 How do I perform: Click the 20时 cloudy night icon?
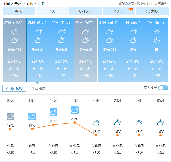[x=96, y=123]
